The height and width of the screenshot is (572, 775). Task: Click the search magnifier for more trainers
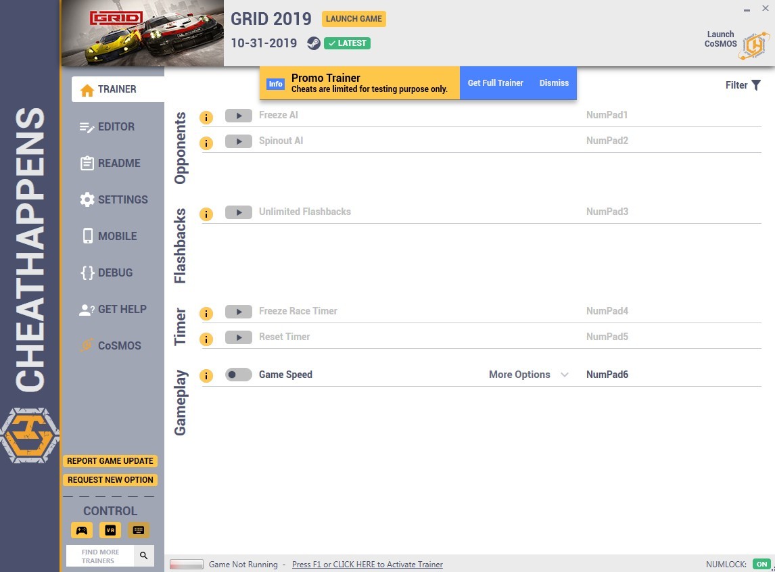144,556
